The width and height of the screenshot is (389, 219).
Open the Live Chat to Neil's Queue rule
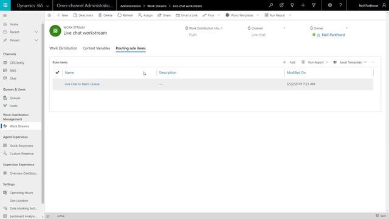tap(82, 84)
